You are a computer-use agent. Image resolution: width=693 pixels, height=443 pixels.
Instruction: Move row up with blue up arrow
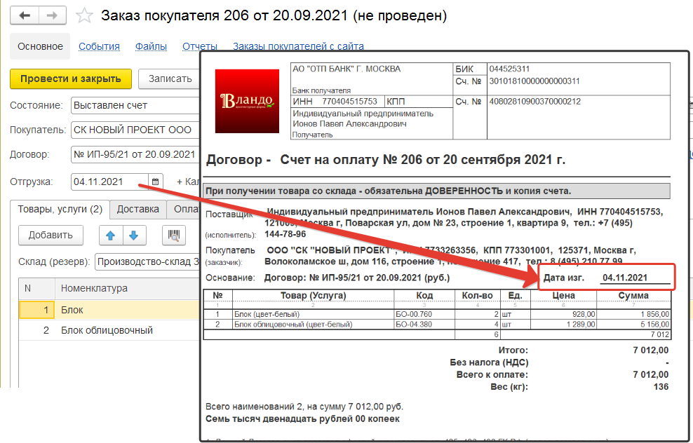109,236
